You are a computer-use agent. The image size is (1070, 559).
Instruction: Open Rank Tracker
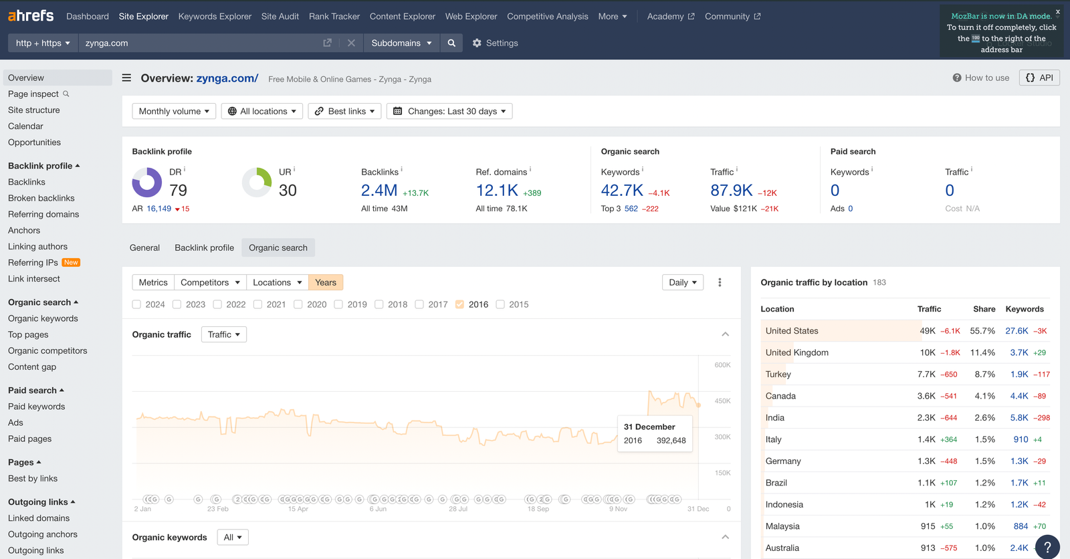pos(334,16)
